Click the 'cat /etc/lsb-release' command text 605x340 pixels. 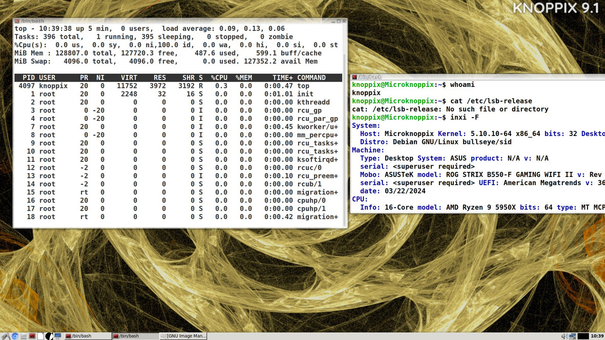[491, 101]
